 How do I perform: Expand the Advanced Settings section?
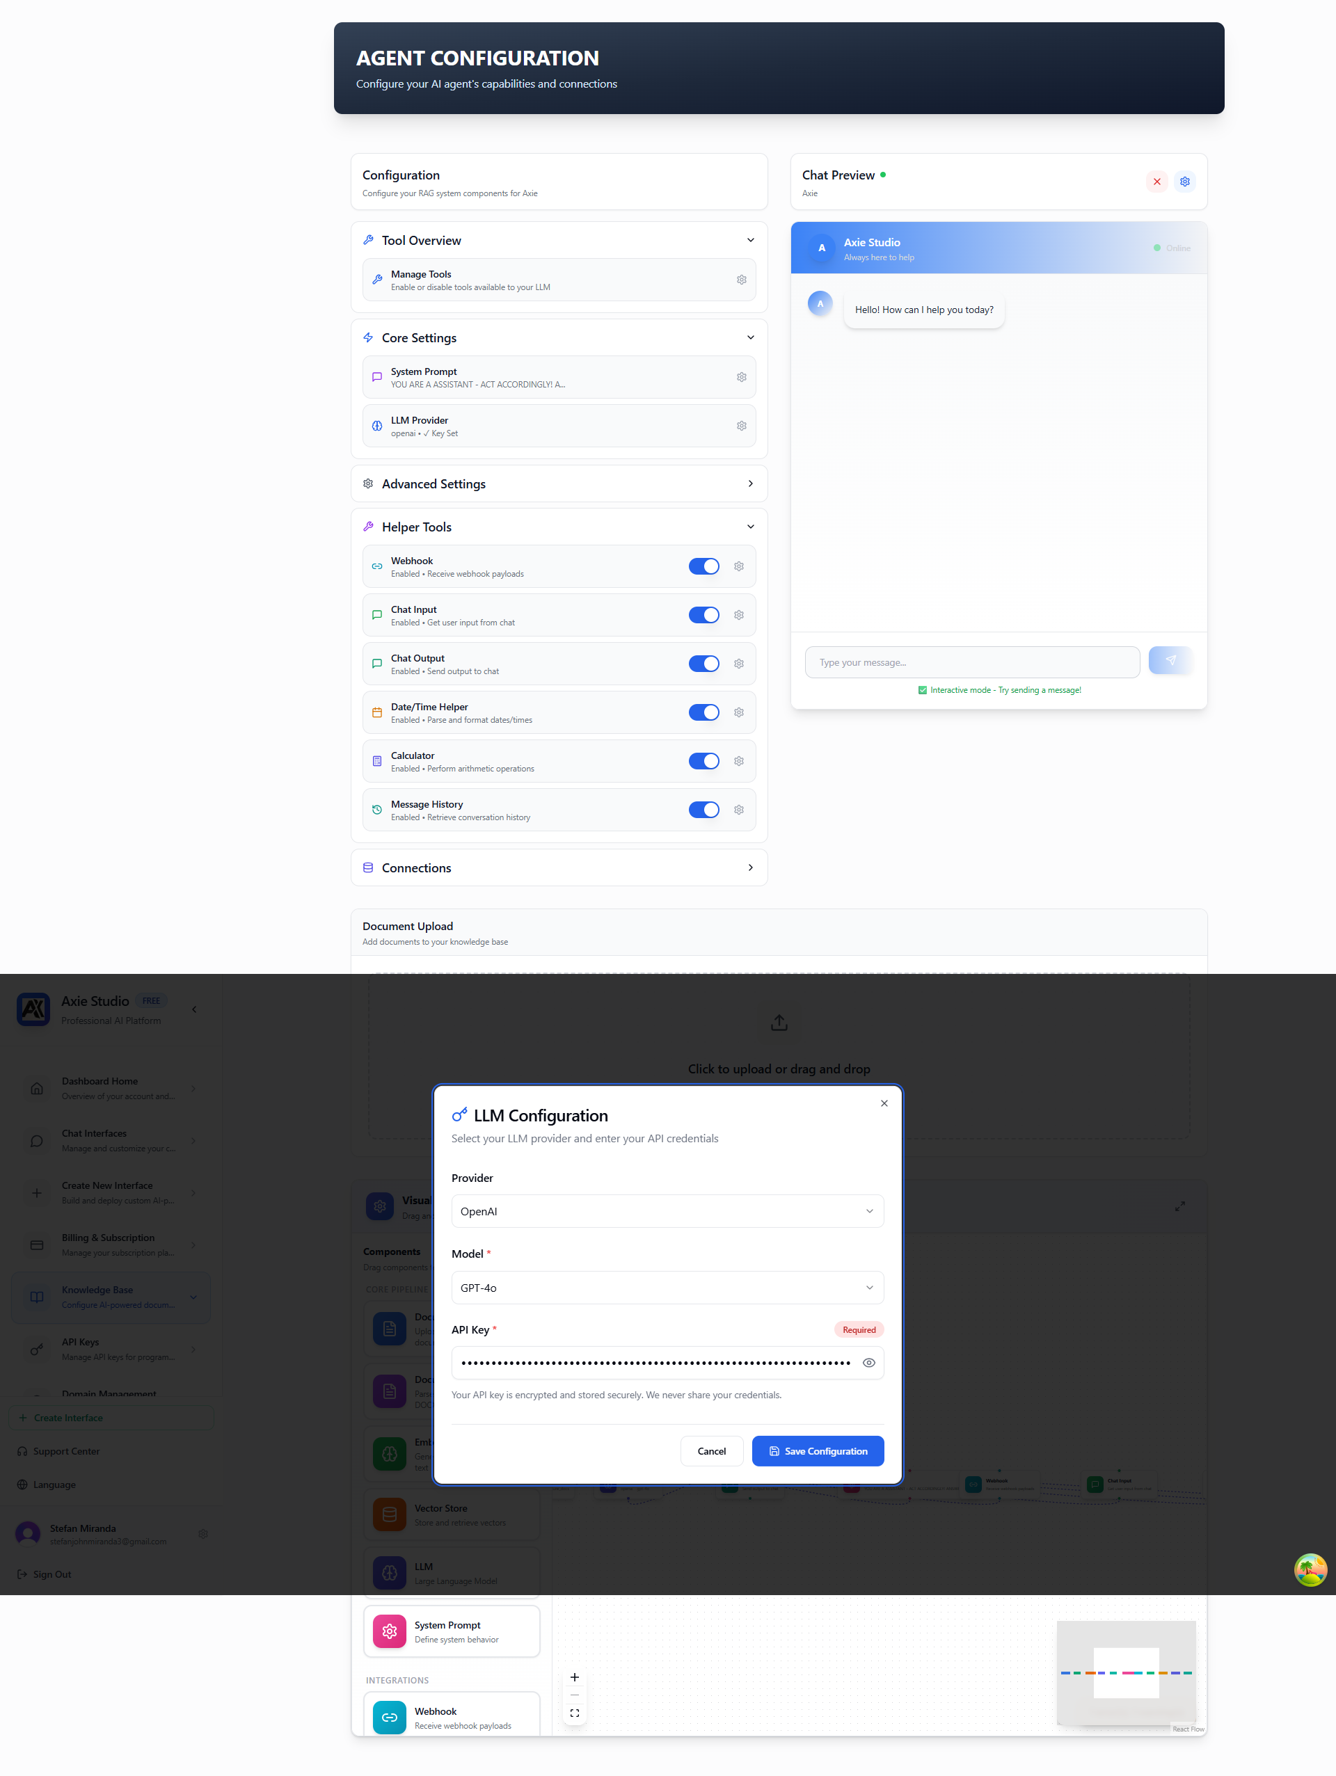point(559,483)
